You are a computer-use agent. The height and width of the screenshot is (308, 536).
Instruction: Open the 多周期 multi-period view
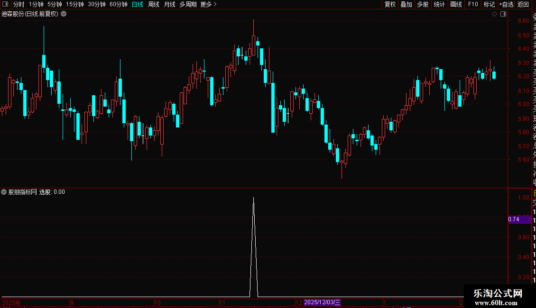click(188, 4)
